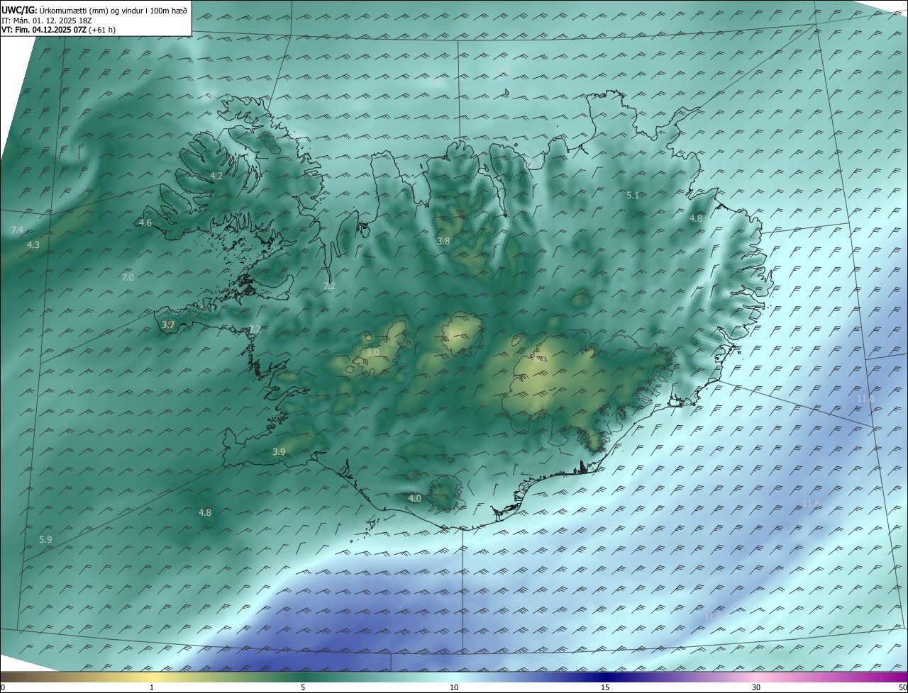Click the colorbar tick label 0

point(3,687)
